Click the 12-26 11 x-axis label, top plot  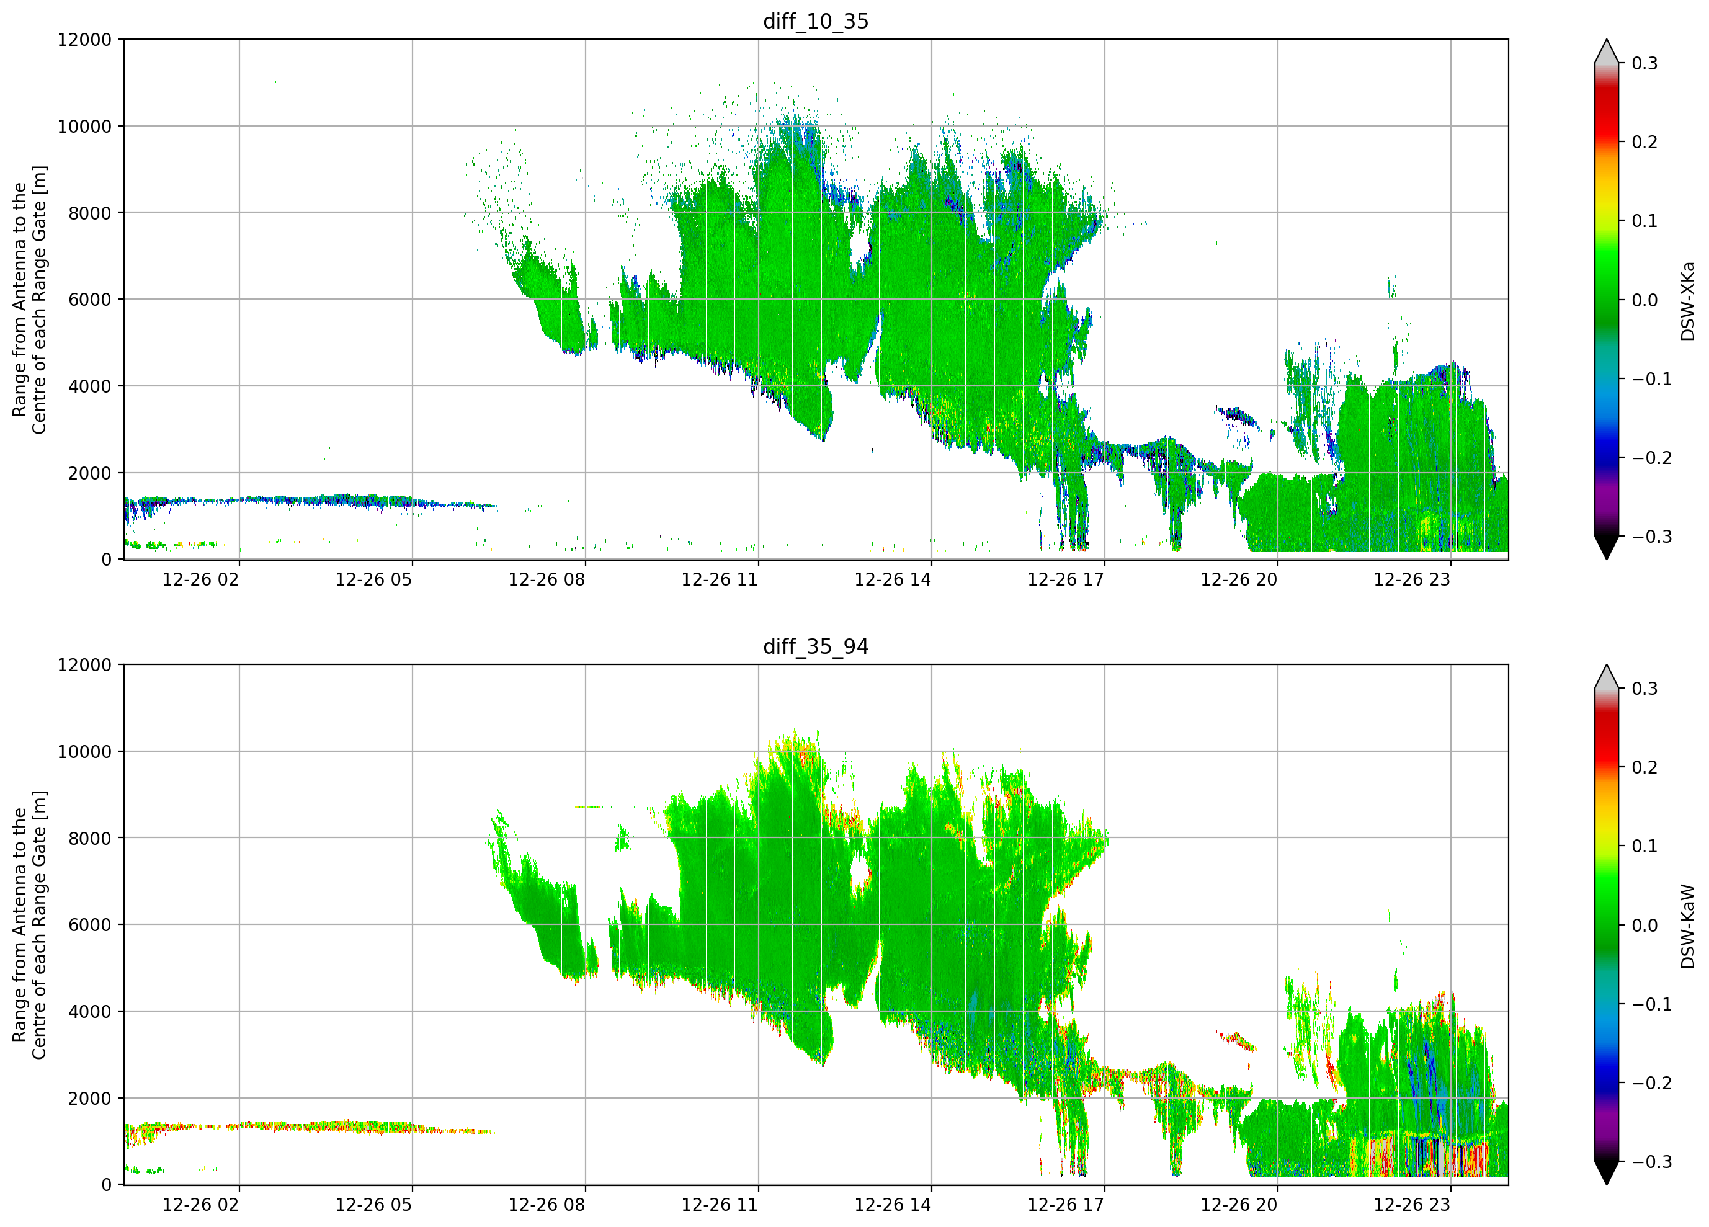(x=720, y=579)
